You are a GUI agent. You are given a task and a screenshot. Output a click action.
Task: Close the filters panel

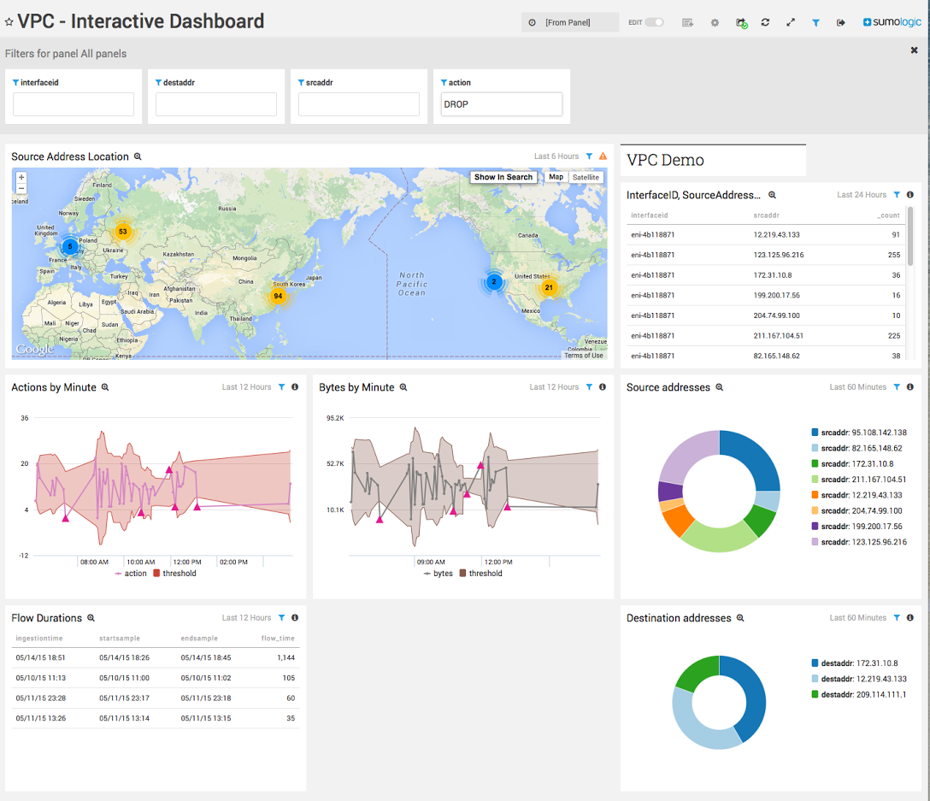point(914,50)
